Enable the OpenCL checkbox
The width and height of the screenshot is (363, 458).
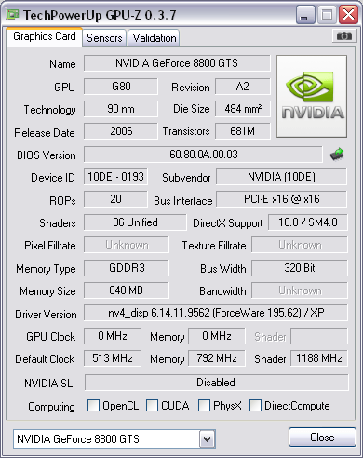[x=93, y=405]
